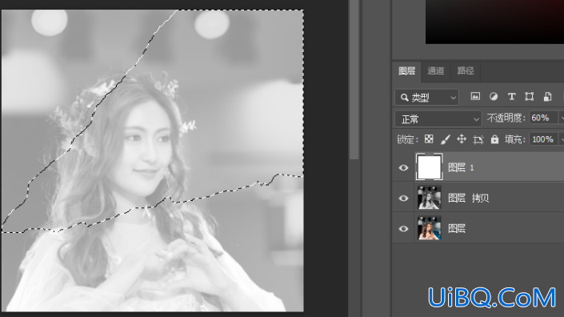
Task: Lock all padlock icon
Action: click(495, 139)
